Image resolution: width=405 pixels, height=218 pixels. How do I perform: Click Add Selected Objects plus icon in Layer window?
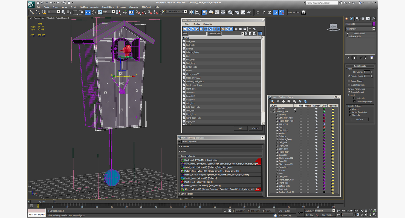pyautogui.click(x=283, y=101)
